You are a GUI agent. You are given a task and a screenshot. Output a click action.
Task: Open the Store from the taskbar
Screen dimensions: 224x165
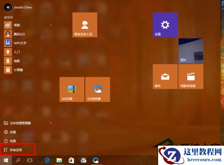click(x=71, y=161)
